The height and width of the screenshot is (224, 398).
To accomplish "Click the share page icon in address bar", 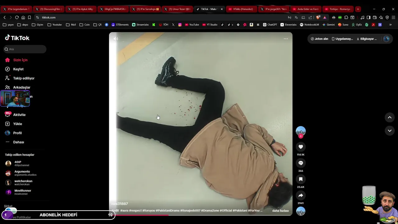I will pos(310,17).
